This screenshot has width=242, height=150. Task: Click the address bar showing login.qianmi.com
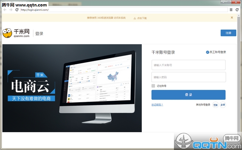pos(124,10)
